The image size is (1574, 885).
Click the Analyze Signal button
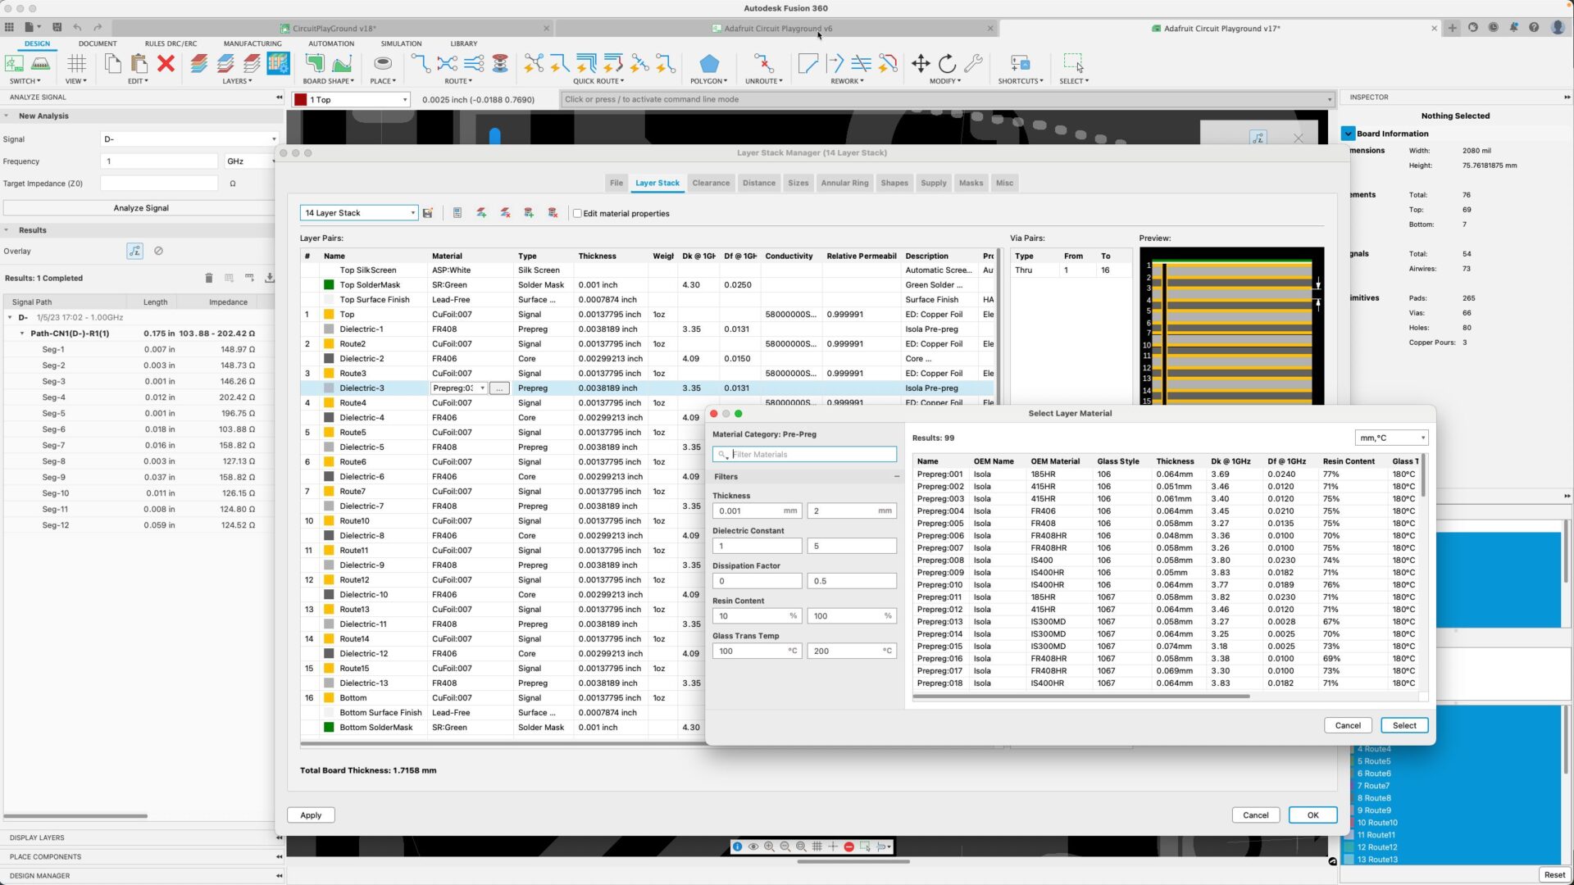140,208
